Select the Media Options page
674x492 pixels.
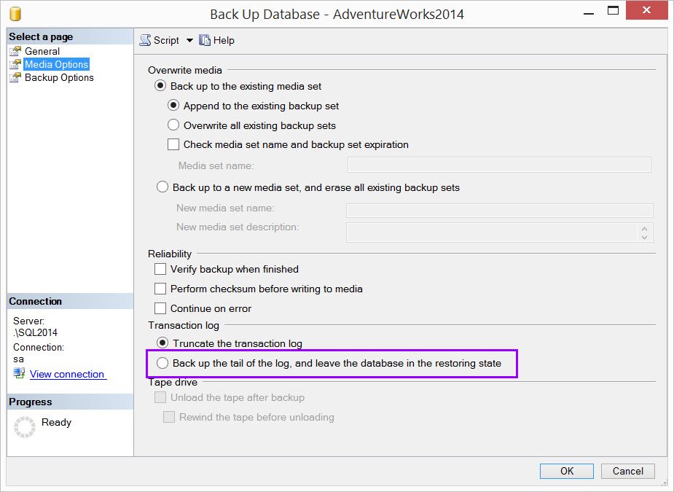coord(56,65)
